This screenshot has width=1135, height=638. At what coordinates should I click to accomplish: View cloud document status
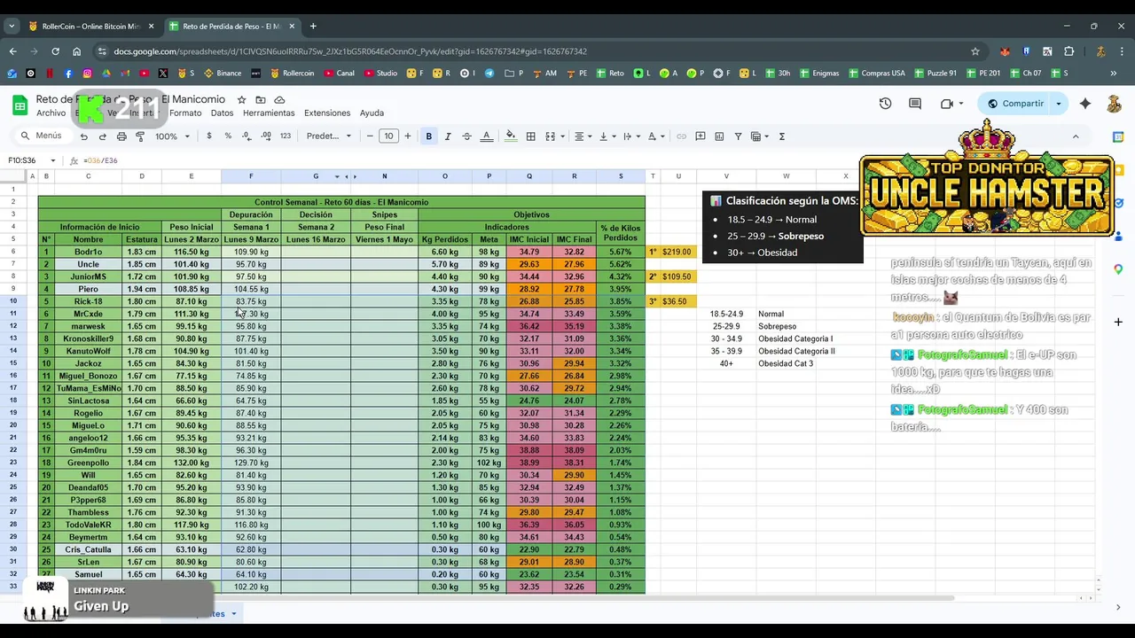(x=279, y=100)
